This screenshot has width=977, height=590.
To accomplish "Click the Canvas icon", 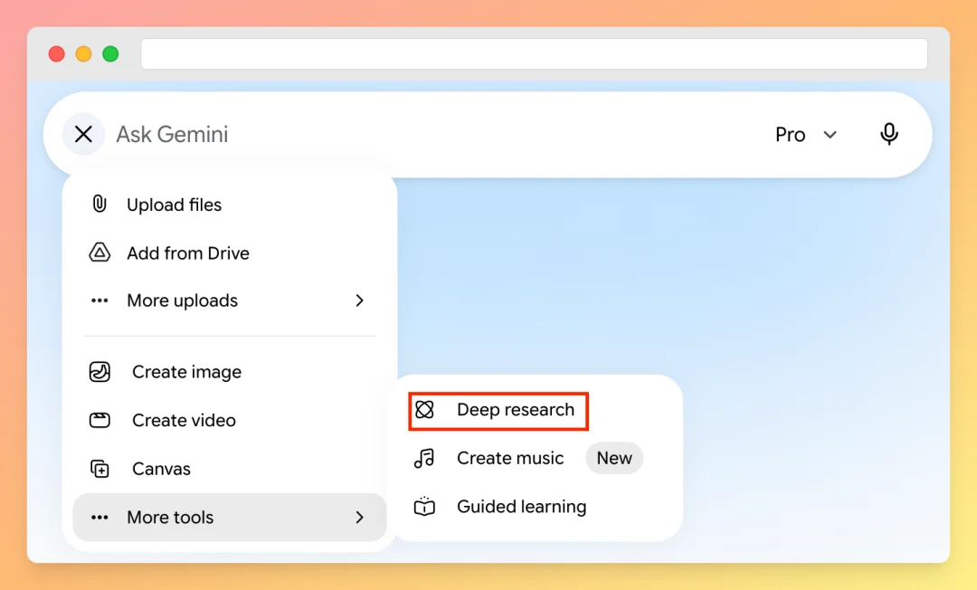I will pos(100,469).
